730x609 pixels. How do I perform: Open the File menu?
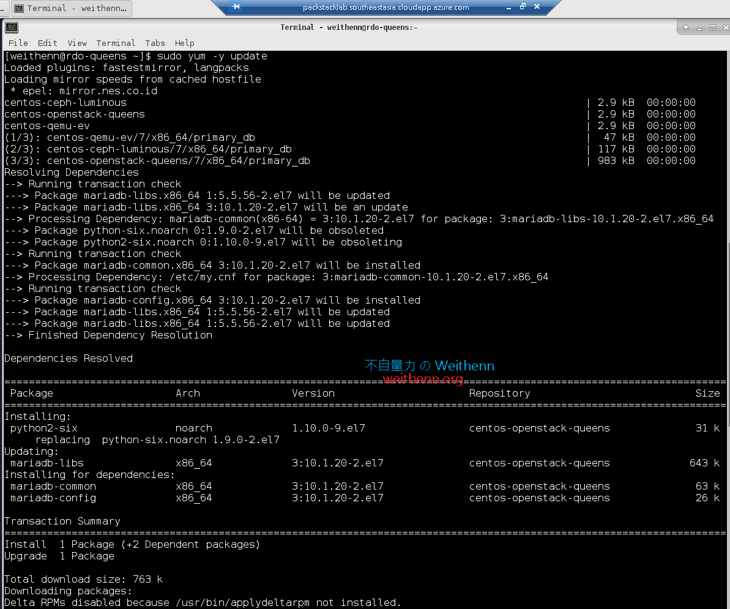(x=18, y=43)
